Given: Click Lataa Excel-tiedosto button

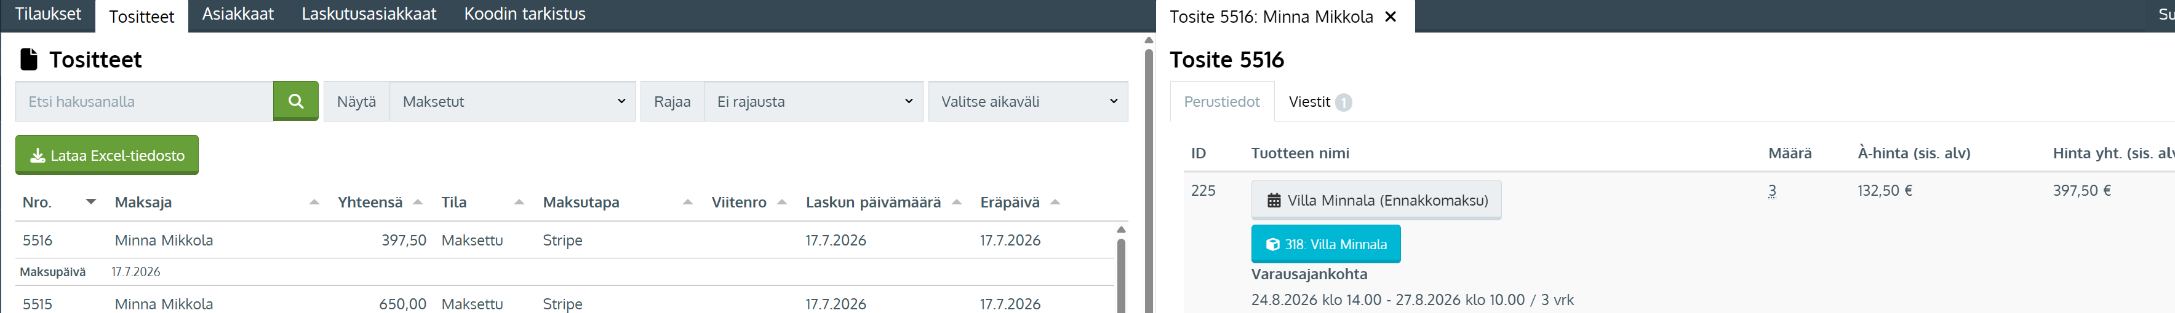Looking at the screenshot, I should click(x=107, y=155).
